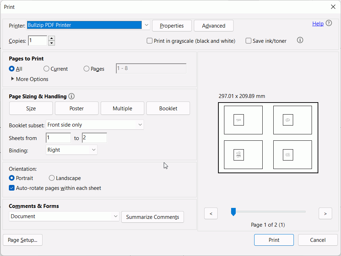
Task: Go to the next preview page arrow
Action: [325, 214]
